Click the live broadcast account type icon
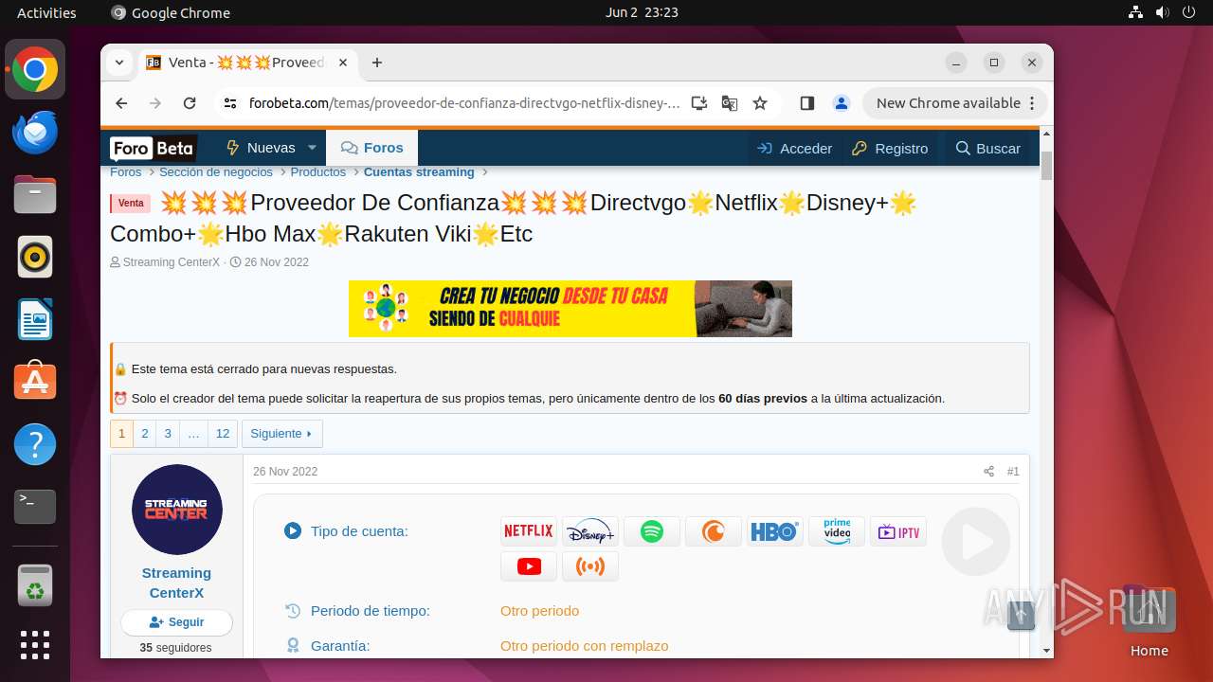The height and width of the screenshot is (682, 1213). tap(590, 566)
